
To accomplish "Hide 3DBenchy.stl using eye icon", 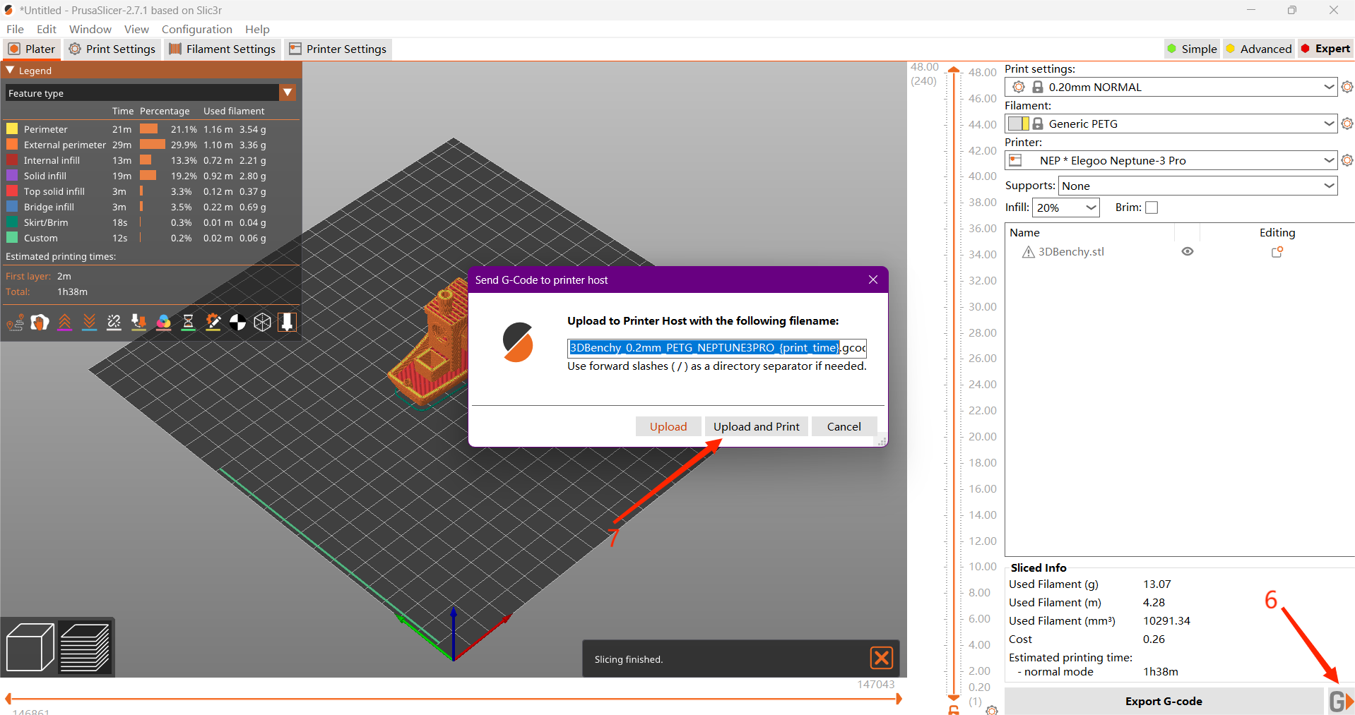I will (1188, 252).
